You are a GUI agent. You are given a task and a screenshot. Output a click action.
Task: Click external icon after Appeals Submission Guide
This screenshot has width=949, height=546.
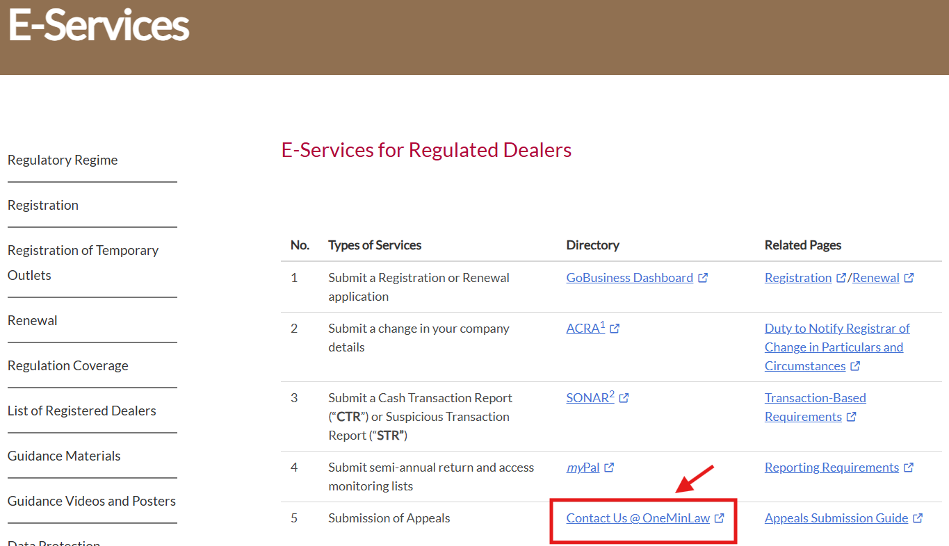pyautogui.click(x=918, y=518)
